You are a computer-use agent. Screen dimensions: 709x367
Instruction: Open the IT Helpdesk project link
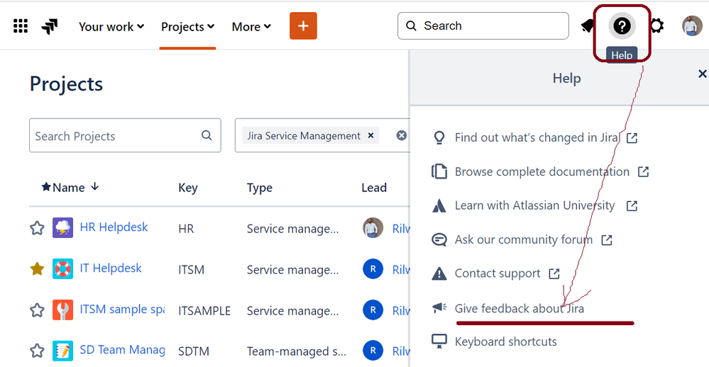point(111,269)
